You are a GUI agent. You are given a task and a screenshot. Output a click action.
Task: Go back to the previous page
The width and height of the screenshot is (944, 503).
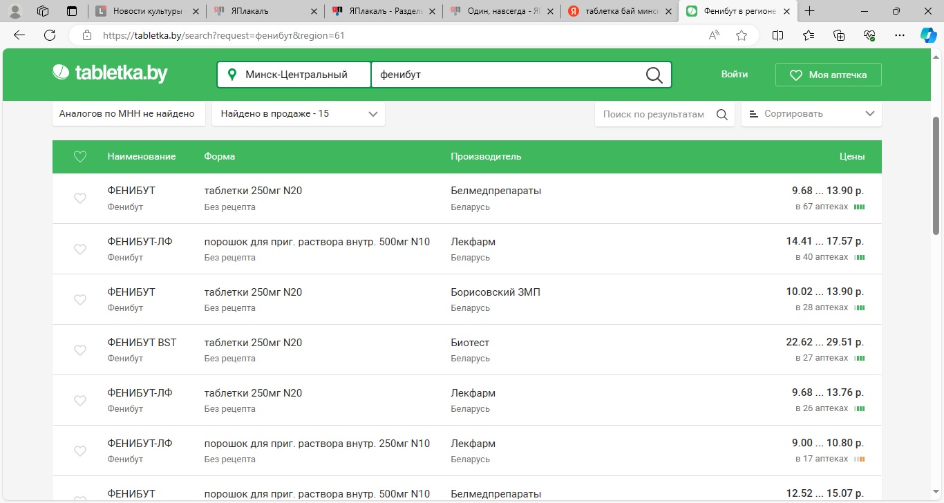coord(19,35)
